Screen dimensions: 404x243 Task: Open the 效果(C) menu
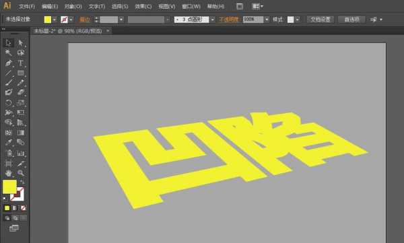click(x=143, y=7)
